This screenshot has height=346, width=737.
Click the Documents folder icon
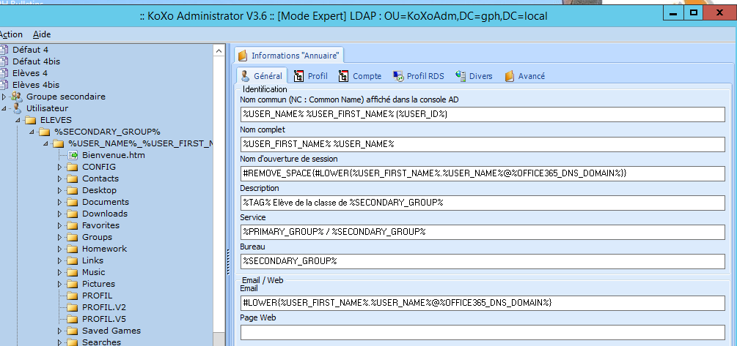72,202
